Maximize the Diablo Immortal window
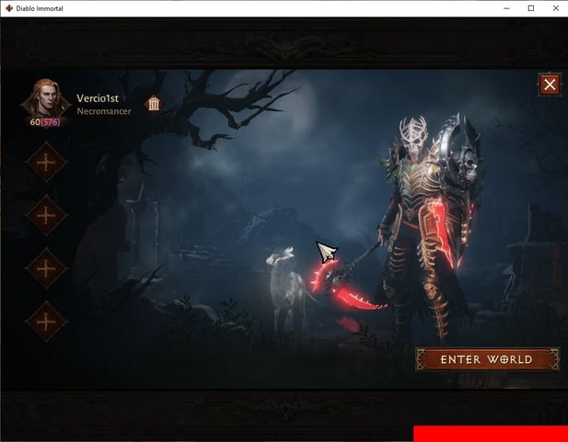The image size is (568, 442). (530, 8)
